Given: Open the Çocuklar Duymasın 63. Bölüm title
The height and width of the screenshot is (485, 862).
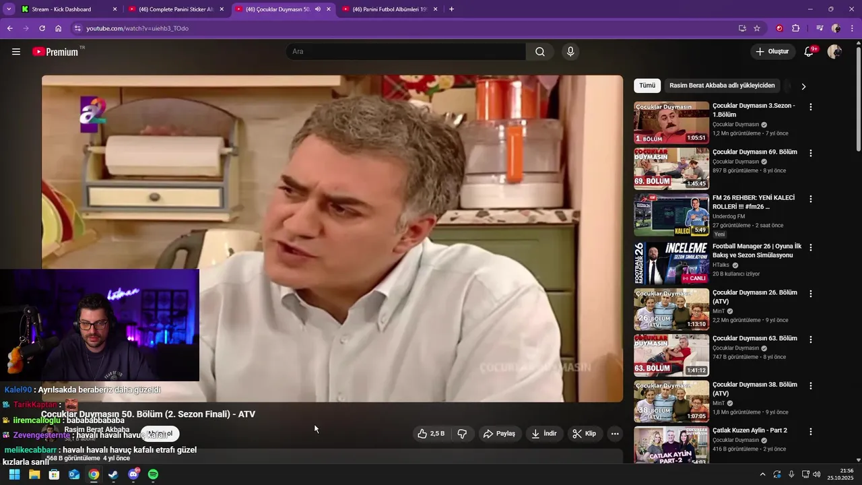Looking at the screenshot, I should coord(754,339).
